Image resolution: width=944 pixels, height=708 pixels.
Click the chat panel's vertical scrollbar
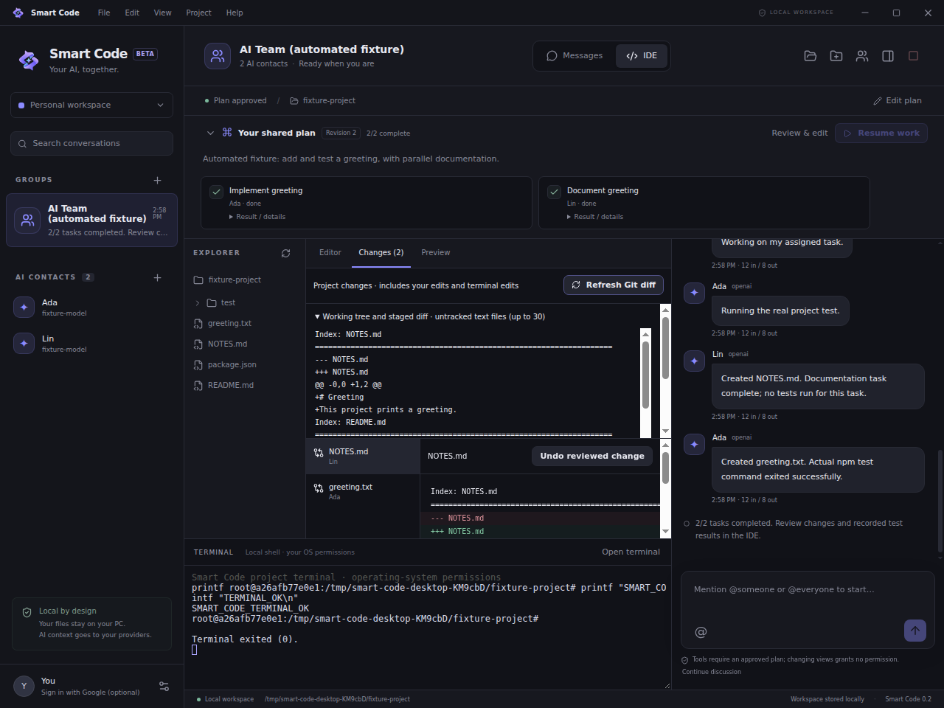tap(940, 502)
